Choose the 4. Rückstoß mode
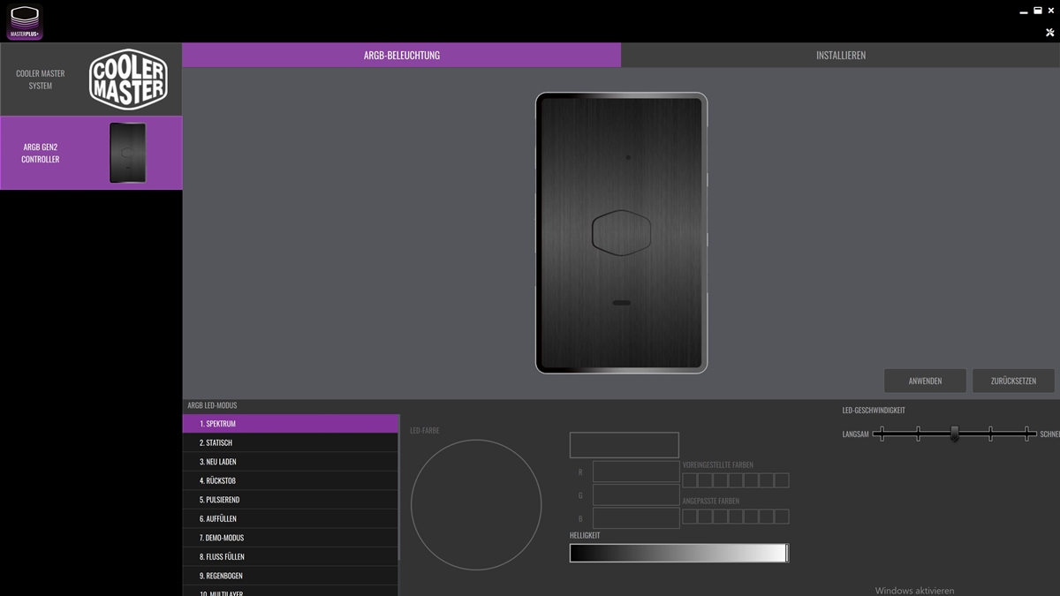Image resolution: width=1060 pixels, height=596 pixels. [291, 480]
